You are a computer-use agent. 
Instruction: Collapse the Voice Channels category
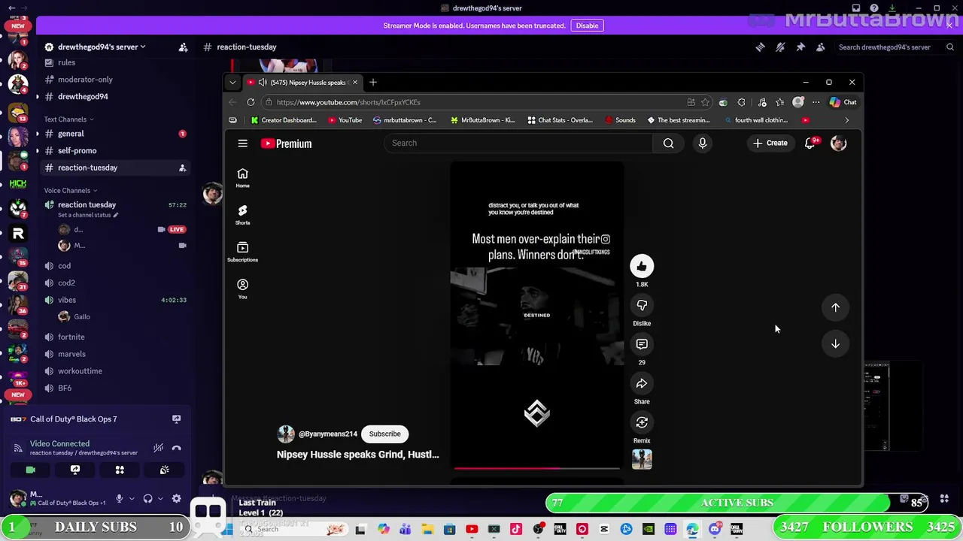pyautogui.click(x=71, y=190)
